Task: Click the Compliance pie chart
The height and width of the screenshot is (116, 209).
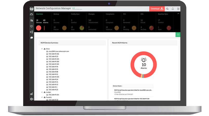Action: pos(117,28)
